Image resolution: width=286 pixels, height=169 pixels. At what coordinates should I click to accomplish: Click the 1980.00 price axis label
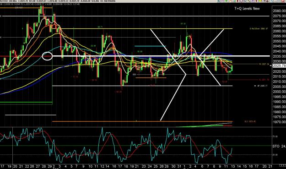[279, 112]
